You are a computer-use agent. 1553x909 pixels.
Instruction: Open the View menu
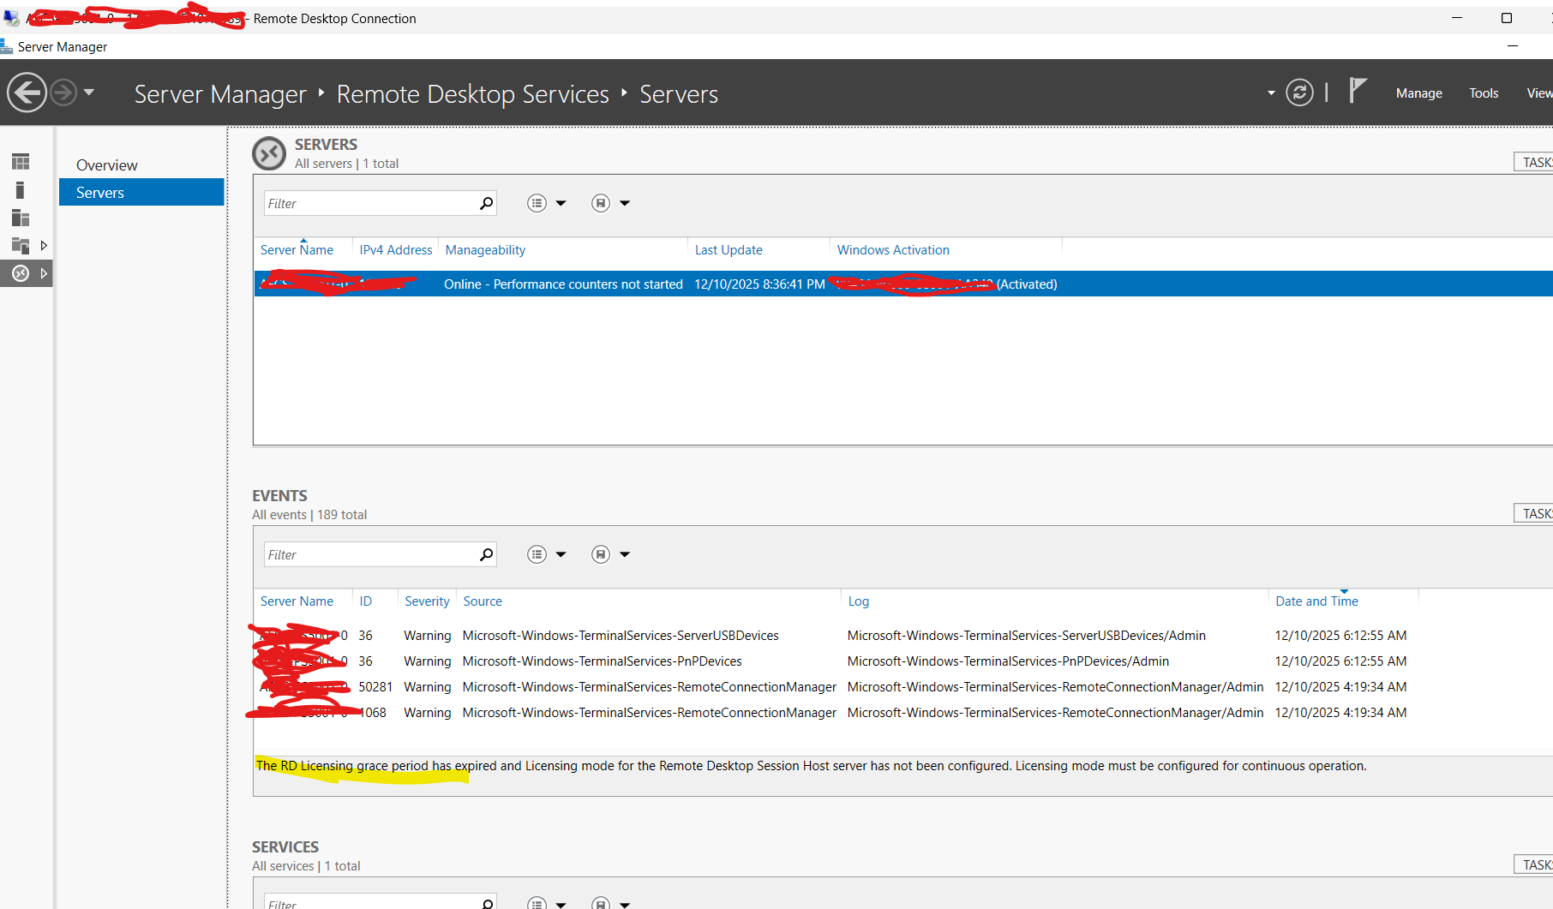1539,93
